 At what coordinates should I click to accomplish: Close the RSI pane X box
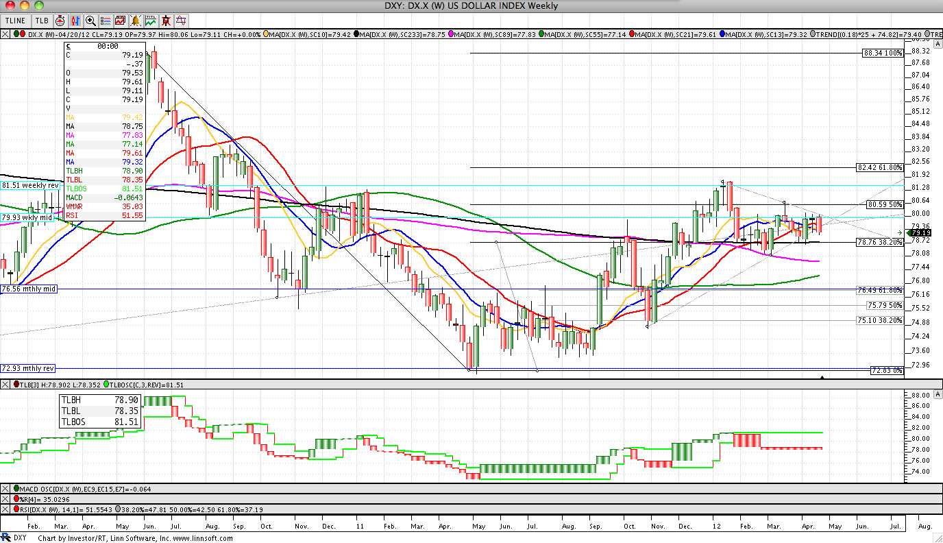pyautogui.click(x=5, y=509)
